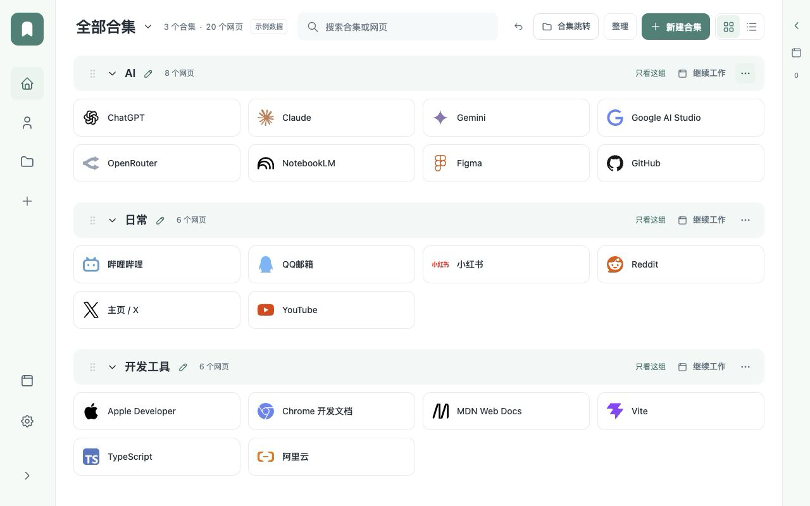The height and width of the screenshot is (506, 810).
Task: Click the 新建合集 button
Action: click(x=676, y=27)
